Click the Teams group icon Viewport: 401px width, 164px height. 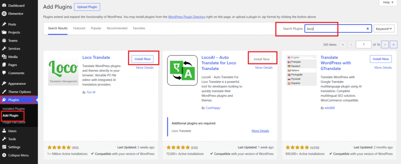(4, 41)
